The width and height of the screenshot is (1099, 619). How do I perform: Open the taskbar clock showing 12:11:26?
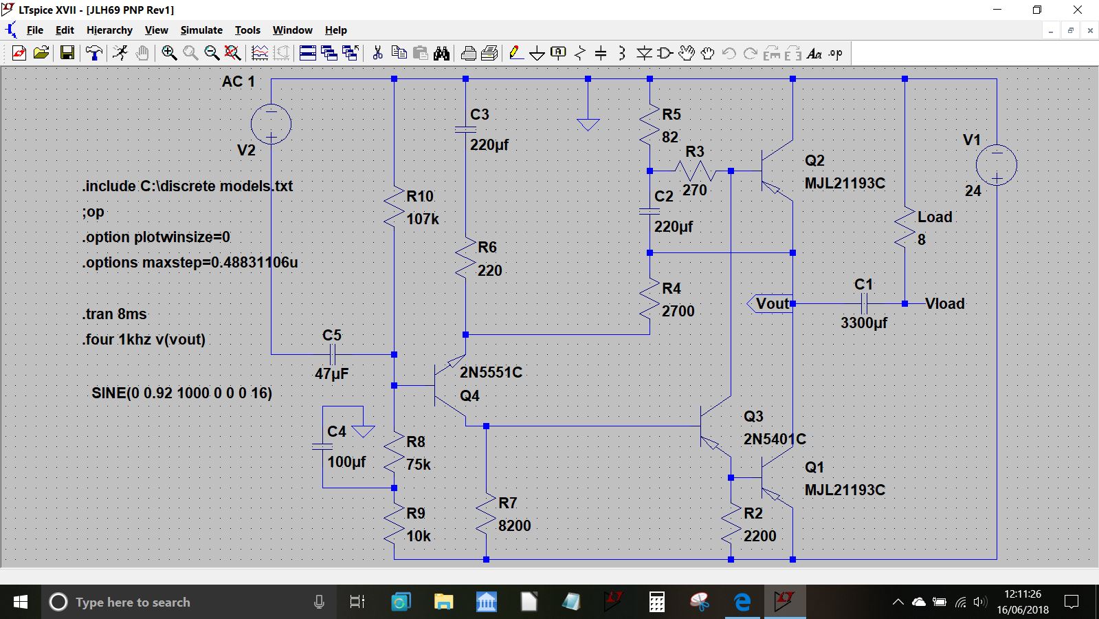coord(1023,602)
